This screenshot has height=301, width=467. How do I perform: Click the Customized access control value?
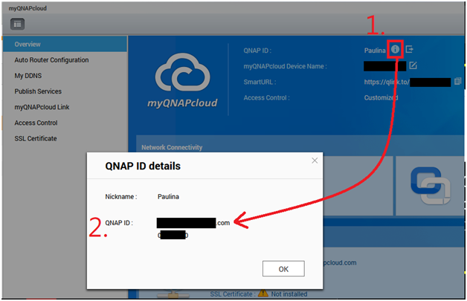[x=381, y=97]
